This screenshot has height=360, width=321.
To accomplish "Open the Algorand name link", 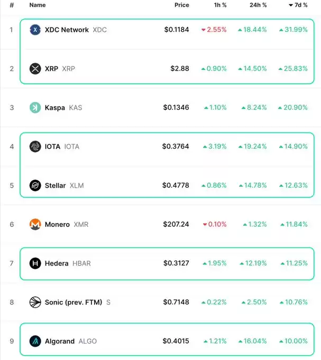I will (x=60, y=341).
